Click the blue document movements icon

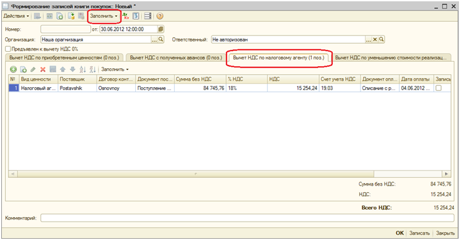coord(136,16)
